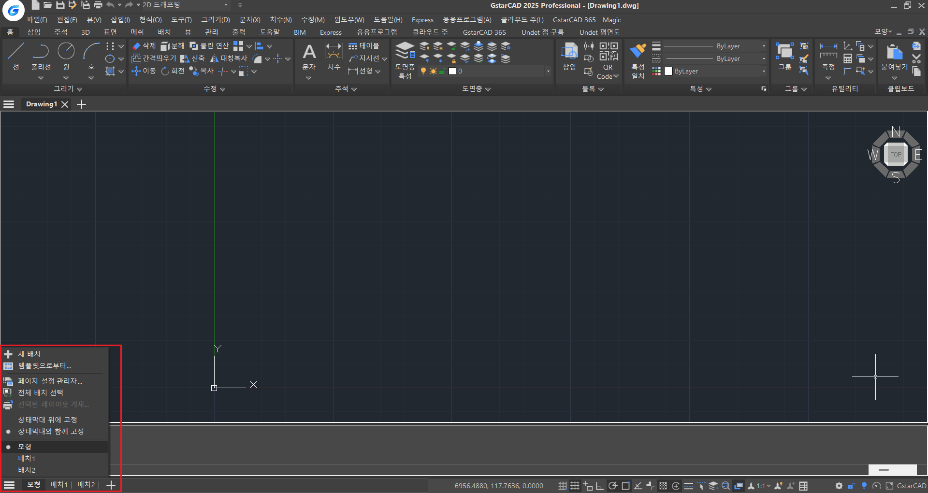The width and height of the screenshot is (928, 493).
Task: Select '상태막대와 함께 고정' radio option
Action: pyautogui.click(x=51, y=431)
